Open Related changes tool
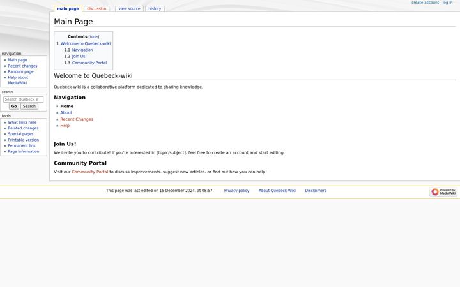Viewport: 460px width, 287px height. click(23, 128)
